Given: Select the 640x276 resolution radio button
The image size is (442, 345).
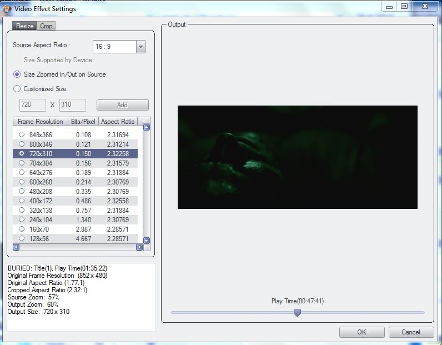Looking at the screenshot, I should coord(22,172).
